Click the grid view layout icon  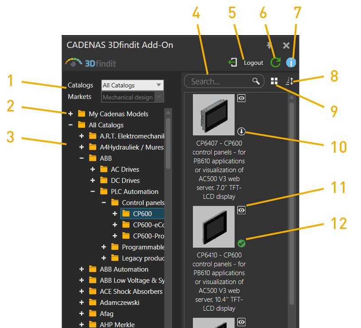pyautogui.click(x=275, y=81)
